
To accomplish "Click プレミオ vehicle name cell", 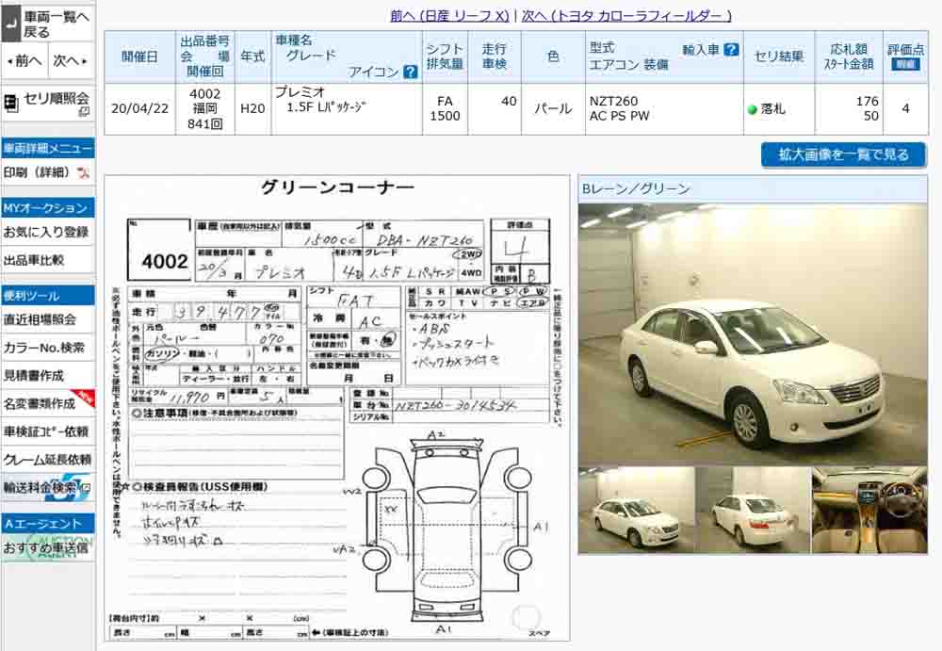I will (x=300, y=92).
